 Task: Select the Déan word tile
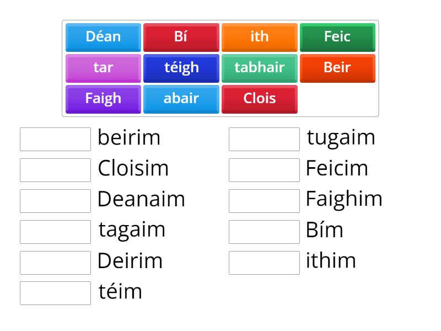(103, 37)
